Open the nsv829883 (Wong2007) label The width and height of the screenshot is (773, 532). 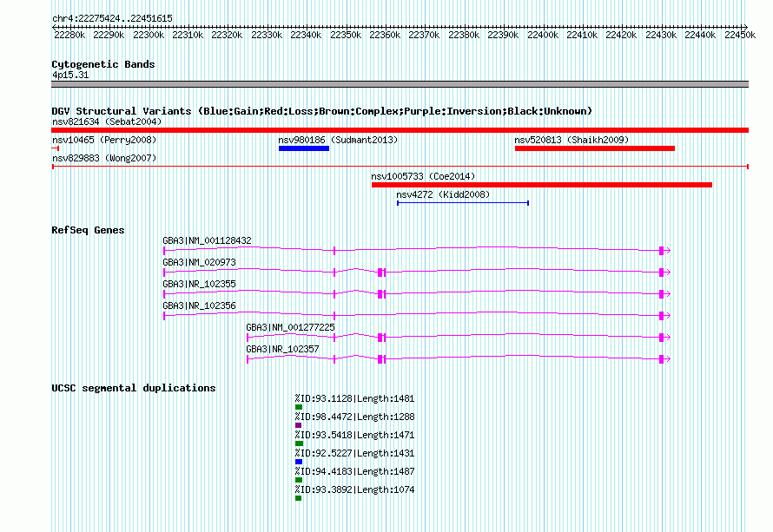tap(104, 158)
